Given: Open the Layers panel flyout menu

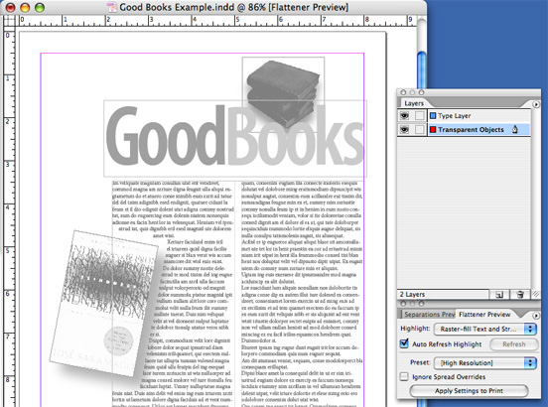Looking at the screenshot, I should click(536, 104).
